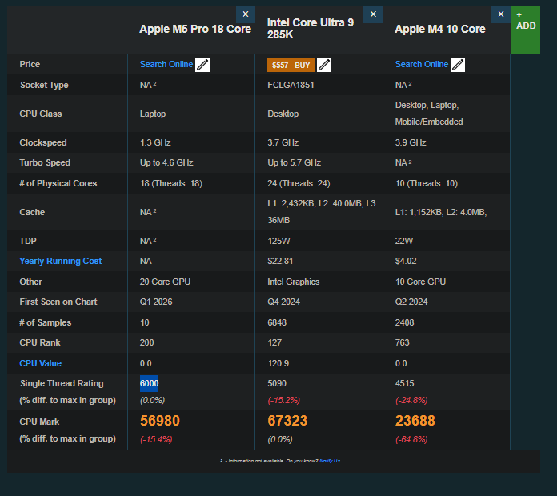Image resolution: width=557 pixels, height=496 pixels.
Task: Click the green + ADD button
Action: [525, 30]
